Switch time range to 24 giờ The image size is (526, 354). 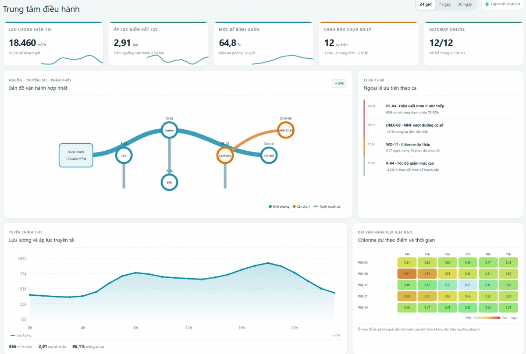pos(425,4)
